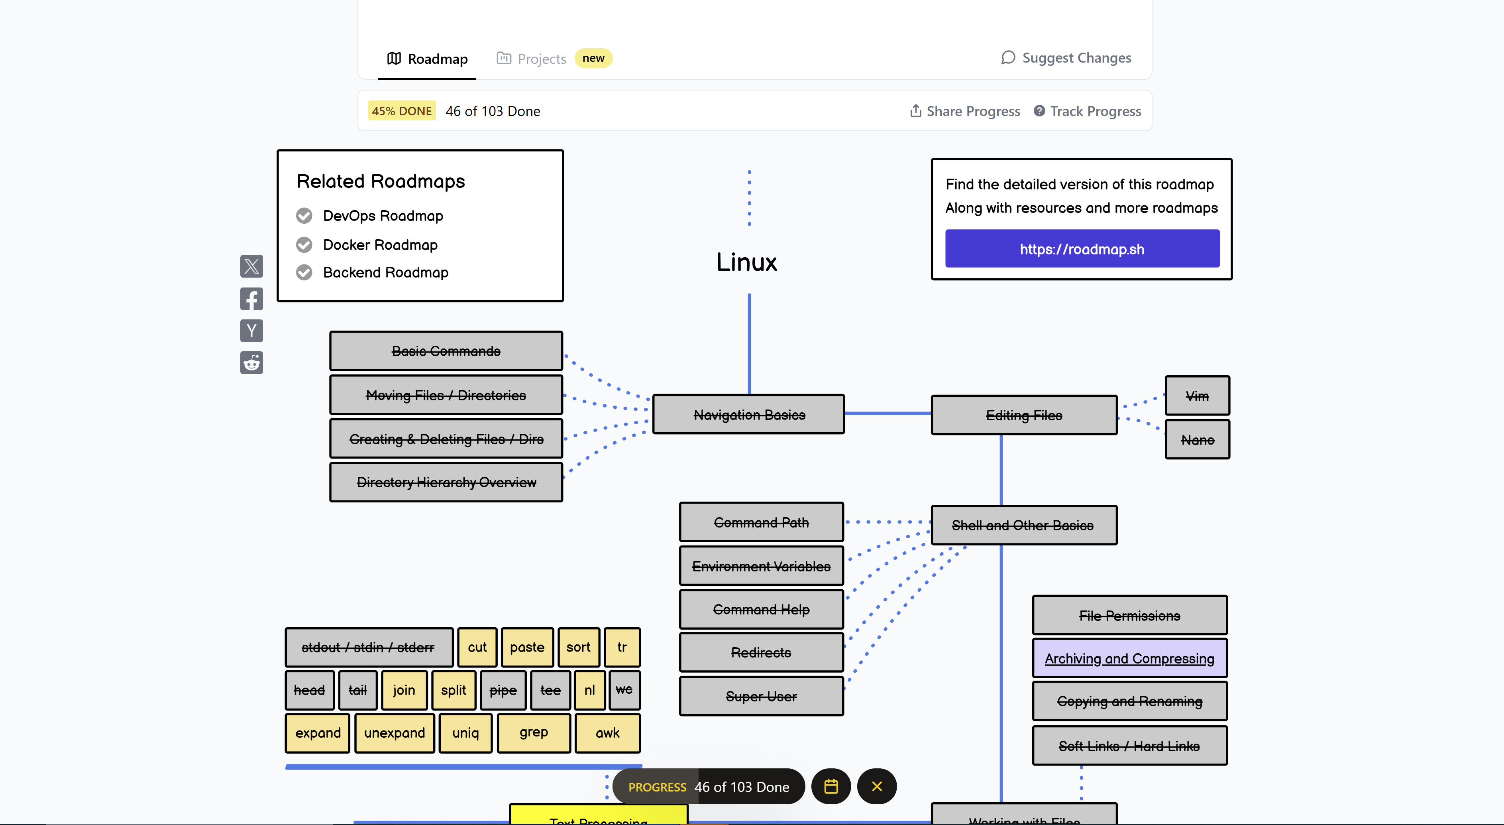The image size is (1504, 825).
Task: Toggle DevOps Roadmap checkmark
Action: tap(304, 216)
